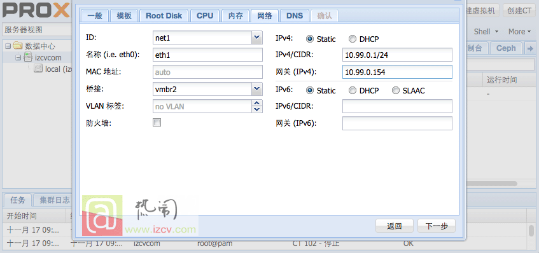Switch to the DNS tab
The height and width of the screenshot is (253, 539).
(295, 16)
